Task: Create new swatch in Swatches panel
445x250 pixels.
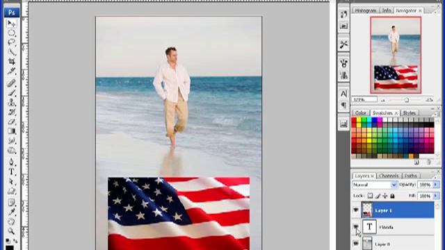Action: (416, 162)
